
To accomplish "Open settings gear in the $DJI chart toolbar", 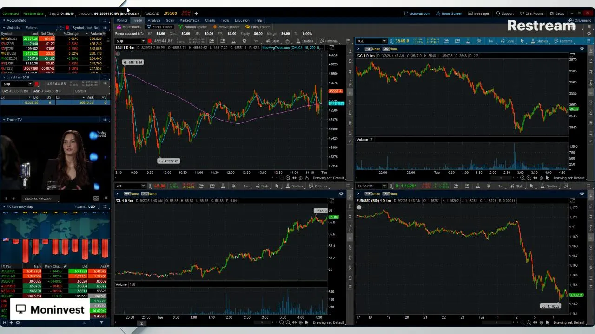I will (x=245, y=41).
